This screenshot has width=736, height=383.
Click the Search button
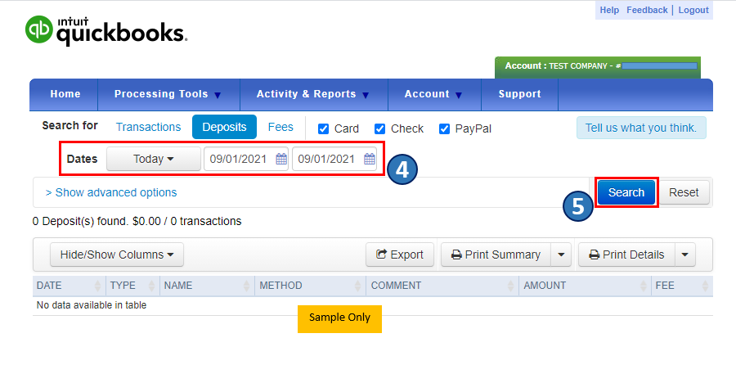pyautogui.click(x=626, y=192)
